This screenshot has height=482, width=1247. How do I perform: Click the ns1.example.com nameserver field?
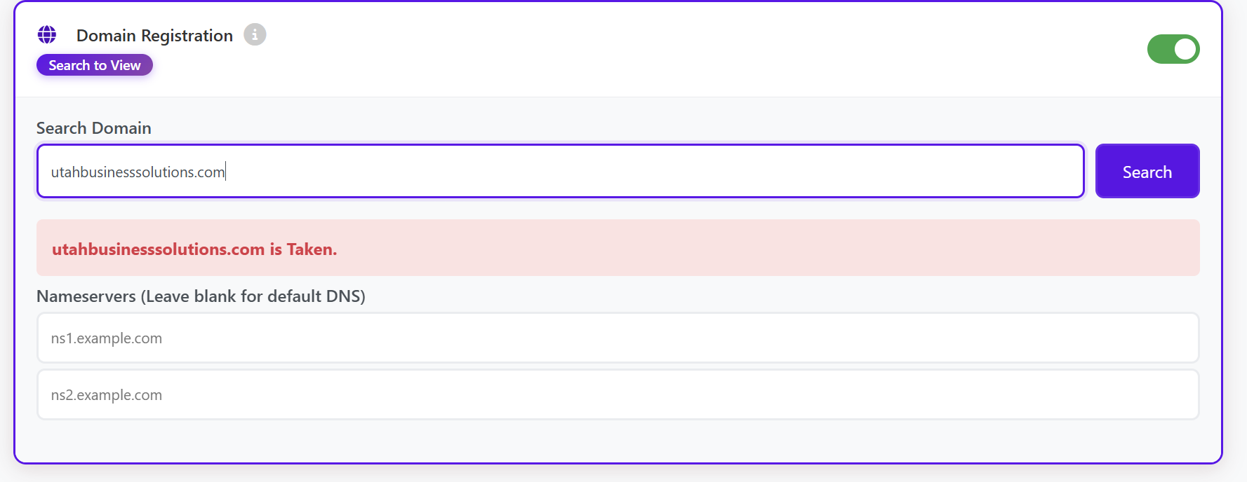tap(618, 338)
